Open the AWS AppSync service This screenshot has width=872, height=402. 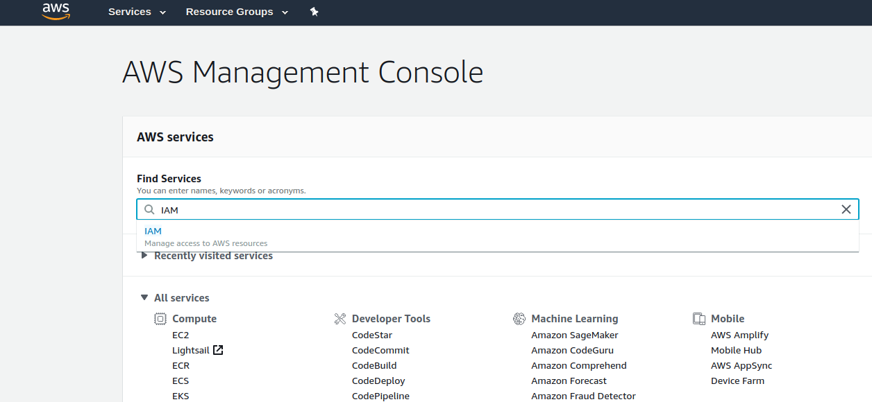coord(741,365)
